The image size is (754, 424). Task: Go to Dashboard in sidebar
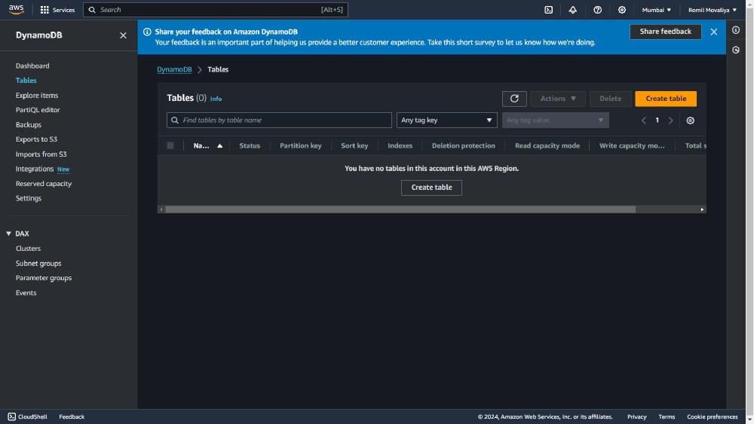tap(32, 66)
